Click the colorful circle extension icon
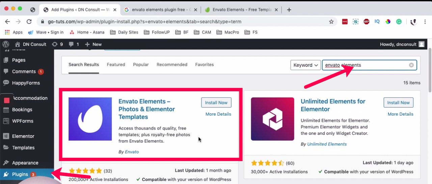The width and height of the screenshot is (432, 184). point(388,22)
